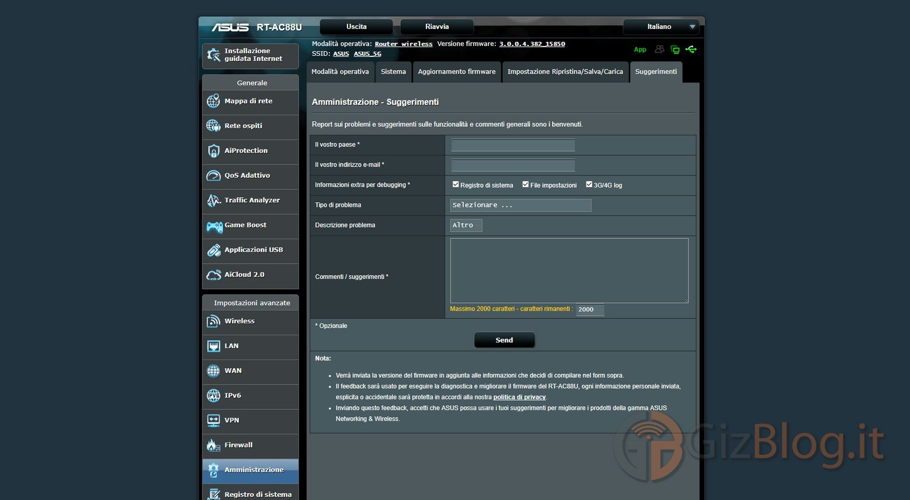The height and width of the screenshot is (500, 910).
Task: Click the ASUS_5G SSID link
Action: (x=367, y=54)
